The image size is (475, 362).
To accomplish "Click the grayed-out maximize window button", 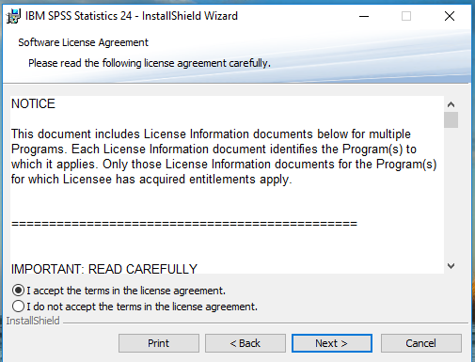I will point(406,16).
